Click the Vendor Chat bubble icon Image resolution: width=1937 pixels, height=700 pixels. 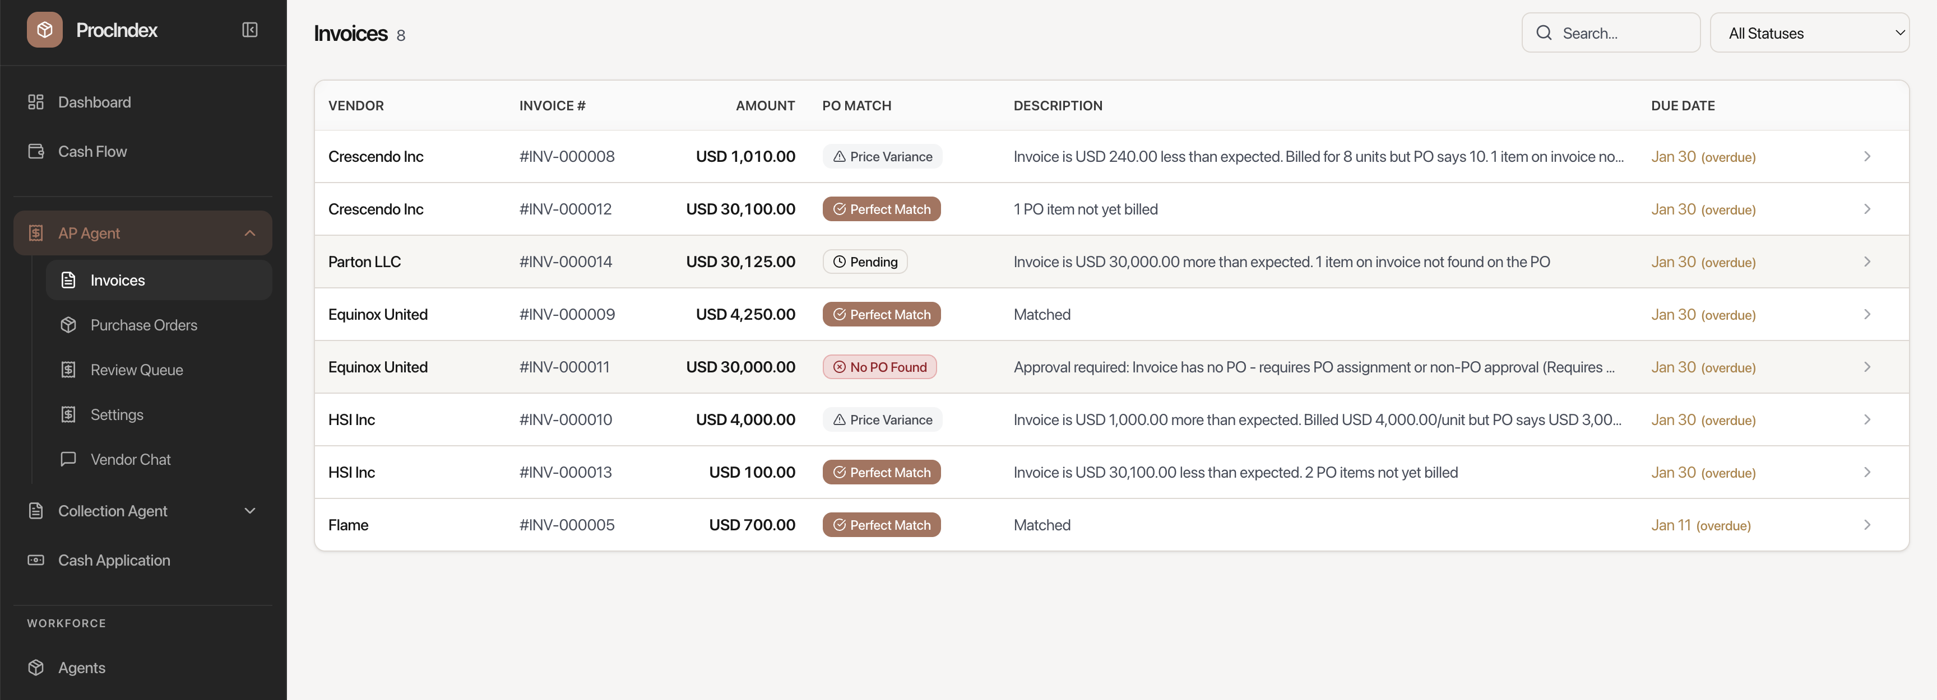[x=68, y=460]
